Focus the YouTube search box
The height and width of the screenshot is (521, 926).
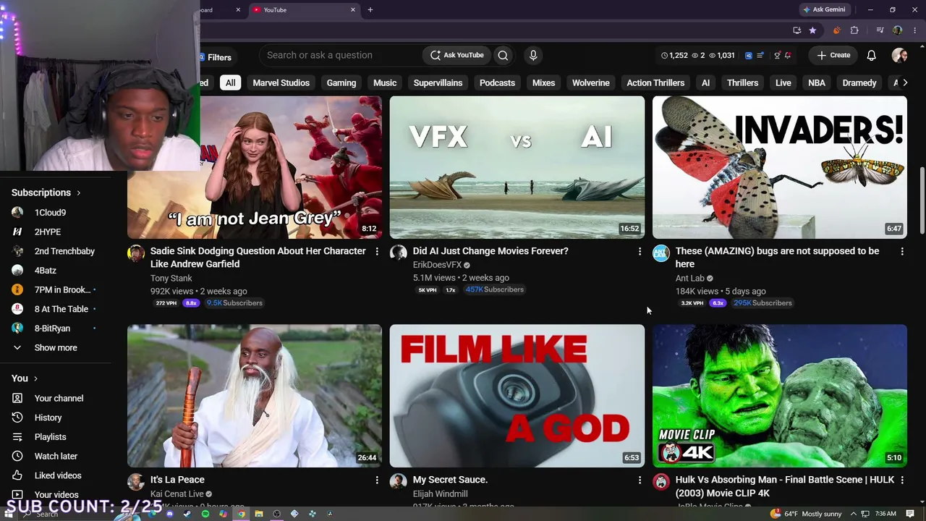coord(339,55)
